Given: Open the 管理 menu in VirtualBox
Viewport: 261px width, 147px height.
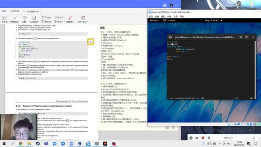Looking at the screenshot, I should (150, 16).
